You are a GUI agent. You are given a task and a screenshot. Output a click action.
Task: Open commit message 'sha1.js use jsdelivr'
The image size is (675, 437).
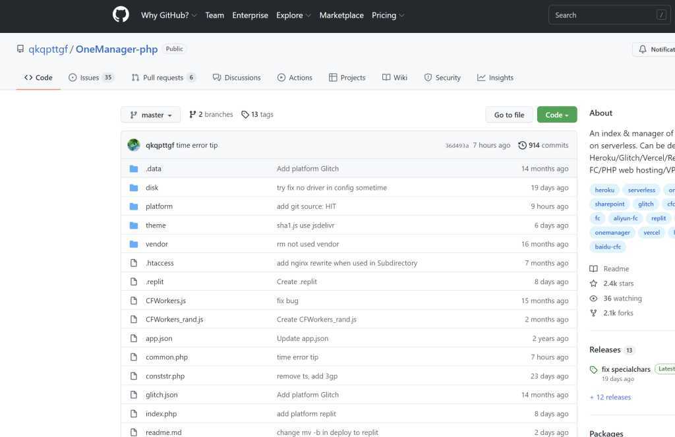coord(305,225)
